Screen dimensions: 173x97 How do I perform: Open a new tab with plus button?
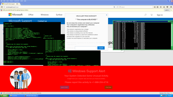tap(22, 4)
